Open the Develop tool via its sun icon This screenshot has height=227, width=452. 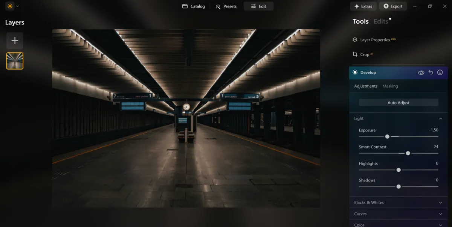tap(354, 72)
